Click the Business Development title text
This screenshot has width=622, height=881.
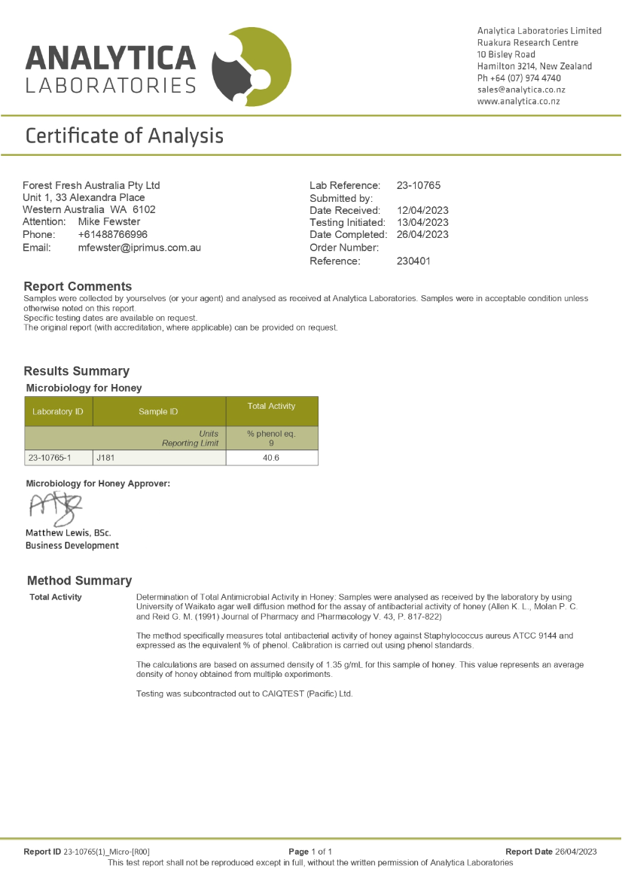click(x=72, y=546)
